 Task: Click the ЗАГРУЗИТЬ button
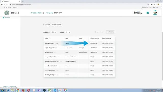point(110,32)
